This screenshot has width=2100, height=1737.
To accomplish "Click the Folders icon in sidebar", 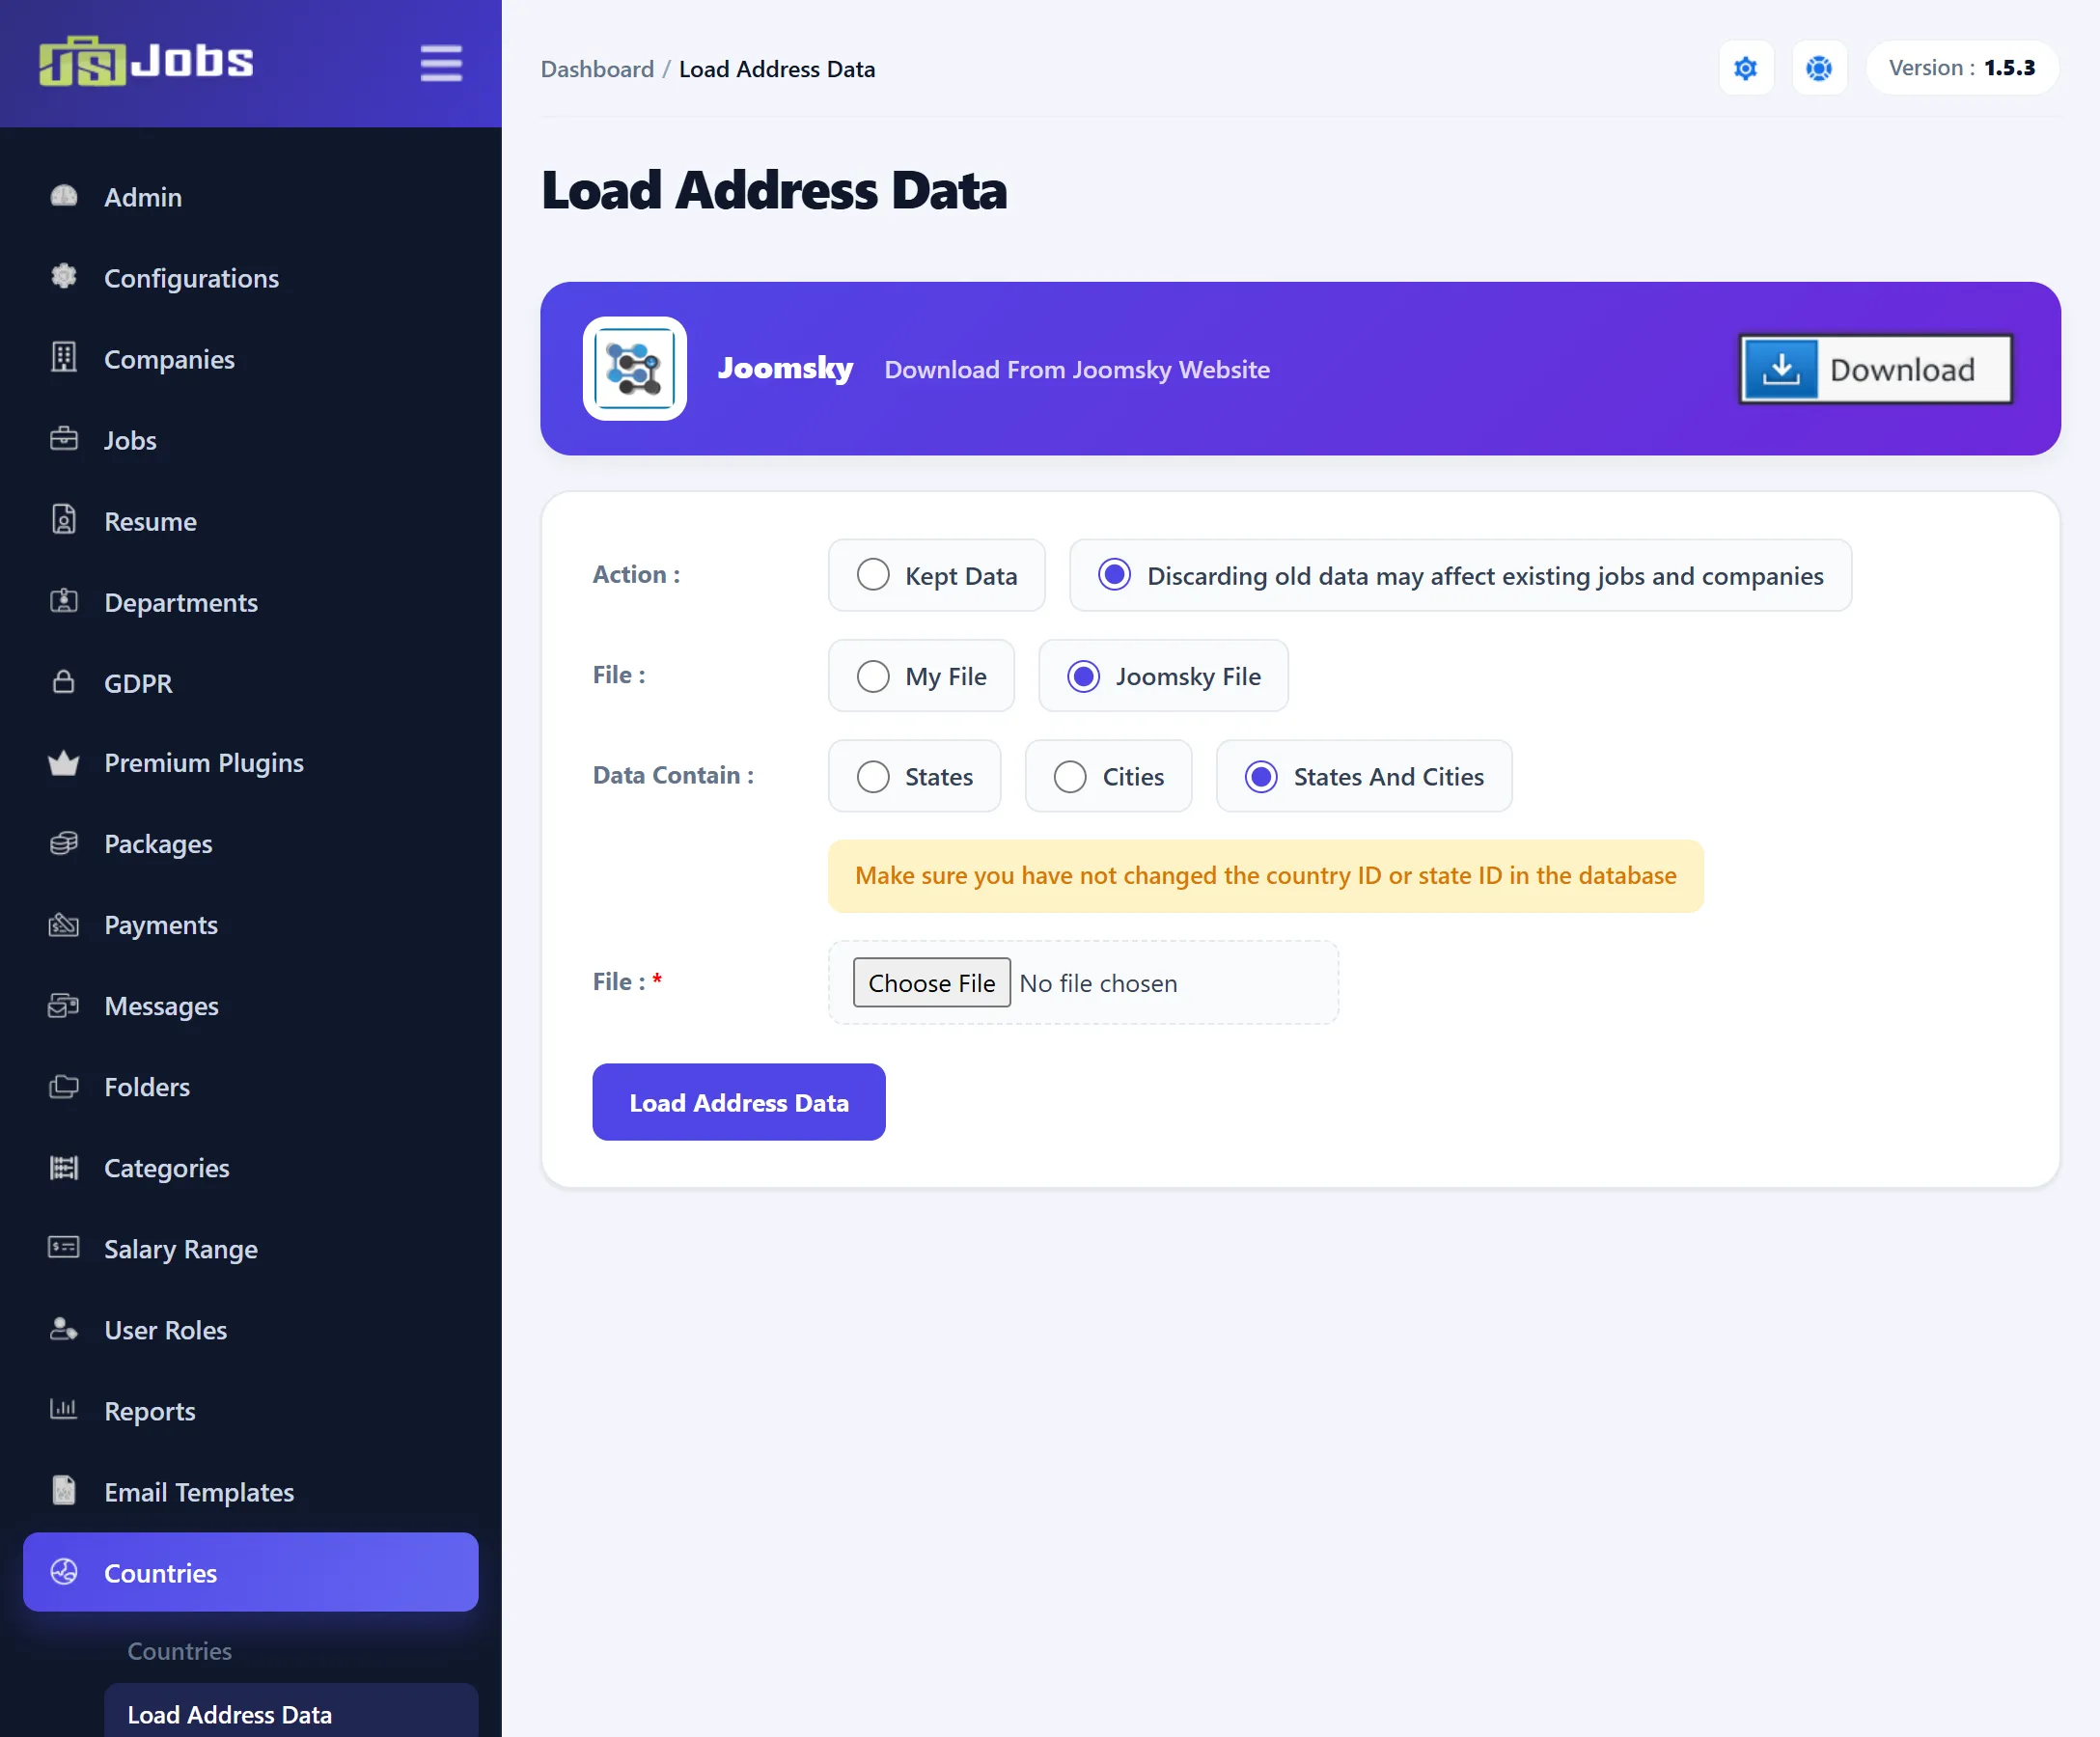I will click(x=64, y=1086).
